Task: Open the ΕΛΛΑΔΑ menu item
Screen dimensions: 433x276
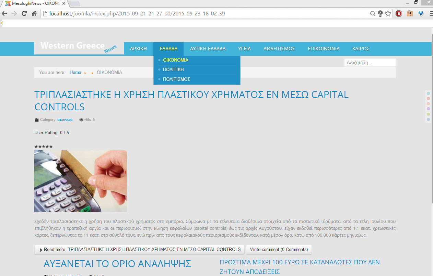Action: tap(168, 49)
